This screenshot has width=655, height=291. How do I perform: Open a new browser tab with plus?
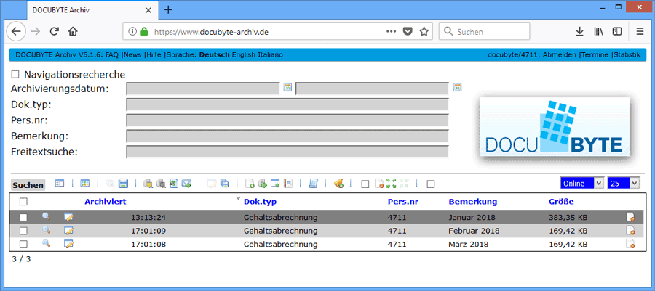[168, 10]
